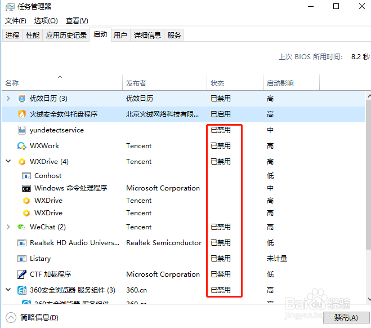Viewport: 371px width, 328px height.
Task: Click the Conhost window icon
Action: 26,176
